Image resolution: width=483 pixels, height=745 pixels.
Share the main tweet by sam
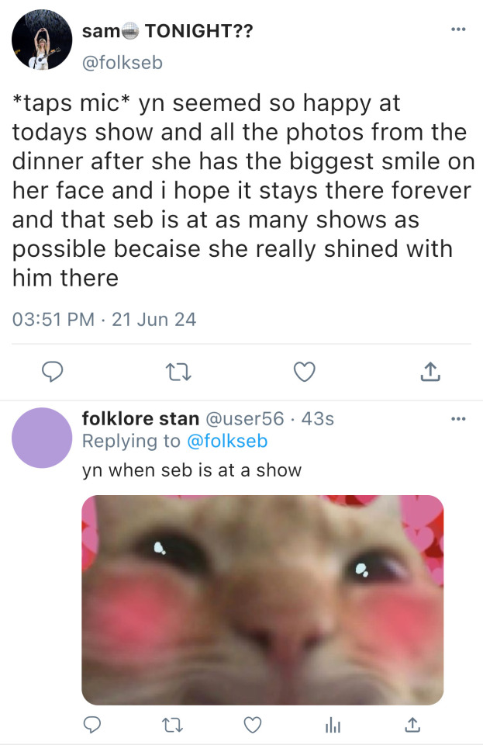pos(430,373)
